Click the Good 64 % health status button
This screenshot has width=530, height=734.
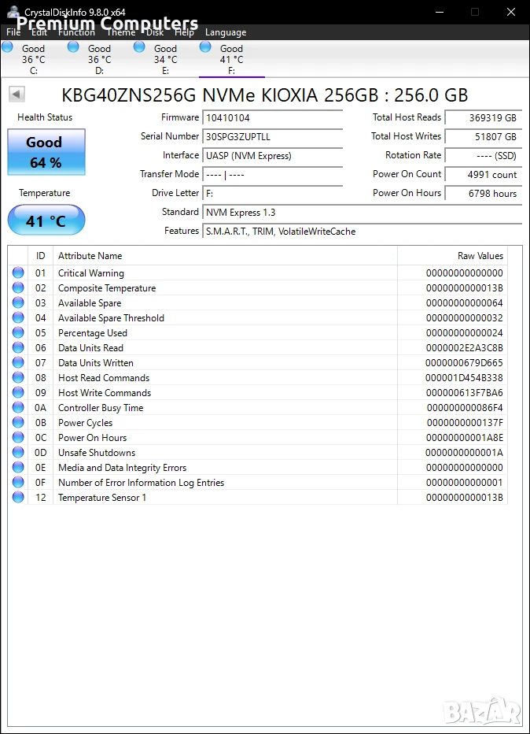(x=46, y=152)
